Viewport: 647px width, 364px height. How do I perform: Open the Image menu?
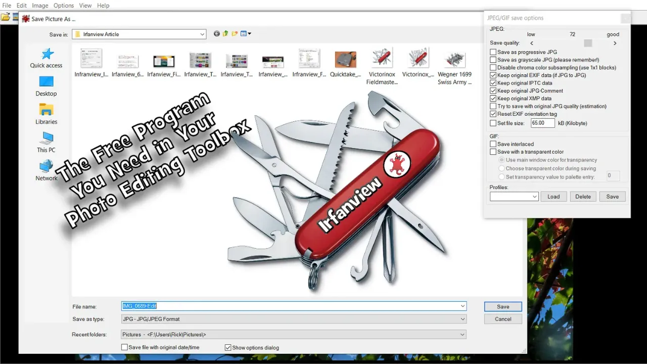click(40, 6)
